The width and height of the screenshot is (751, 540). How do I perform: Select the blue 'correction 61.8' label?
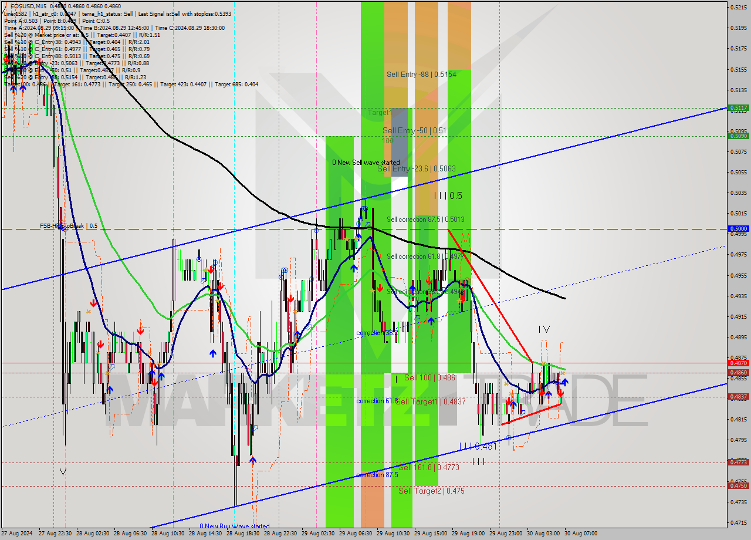coord(377,401)
